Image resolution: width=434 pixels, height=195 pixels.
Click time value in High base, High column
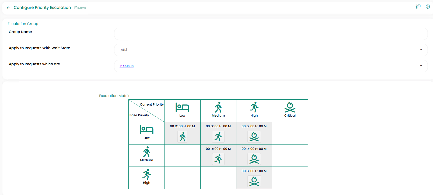(x=254, y=171)
